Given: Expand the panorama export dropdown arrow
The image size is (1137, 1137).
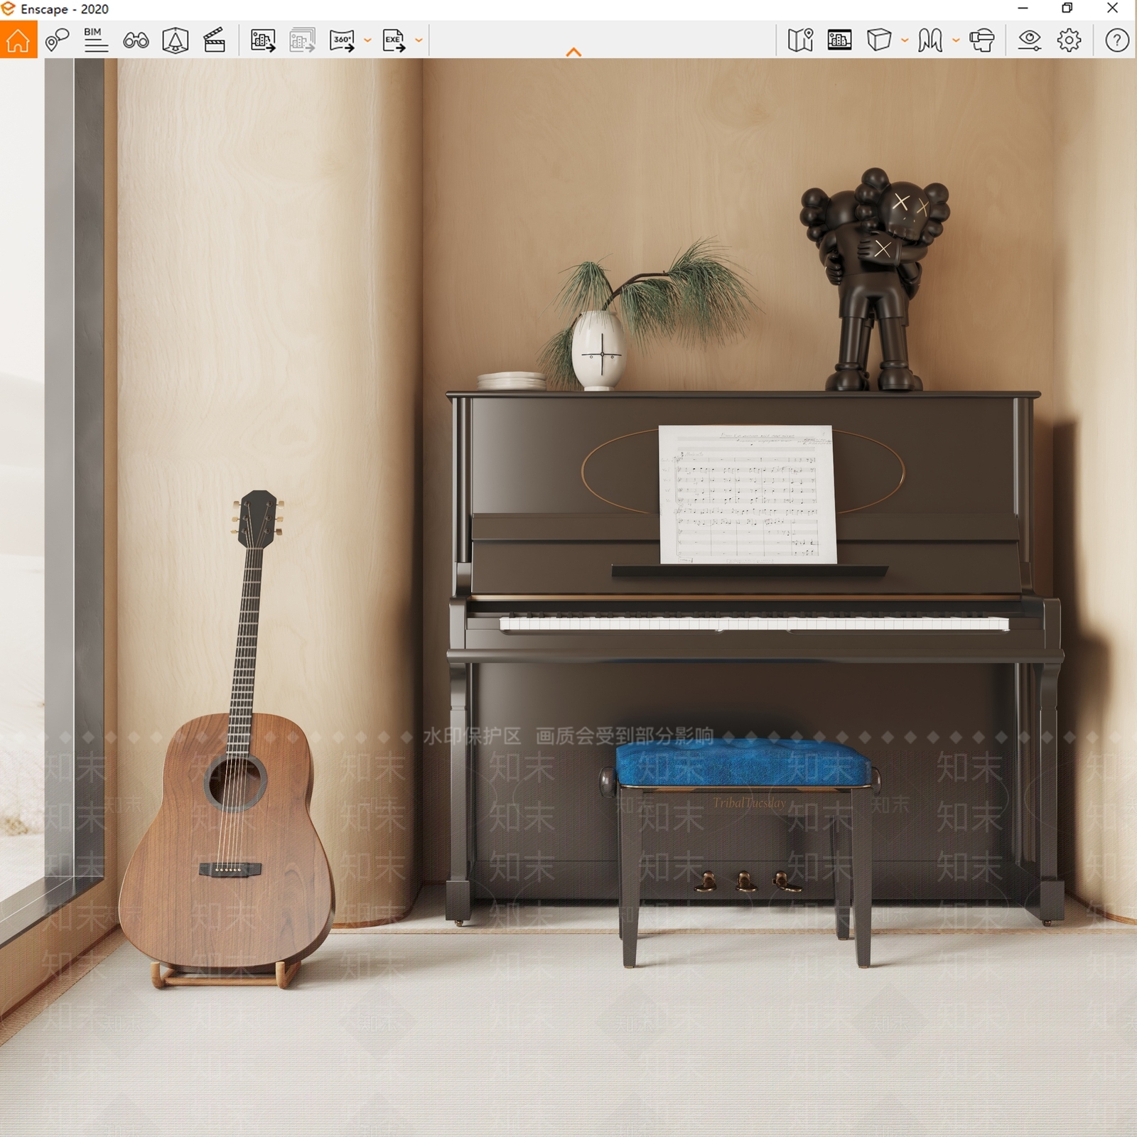Looking at the screenshot, I should coord(367,41).
